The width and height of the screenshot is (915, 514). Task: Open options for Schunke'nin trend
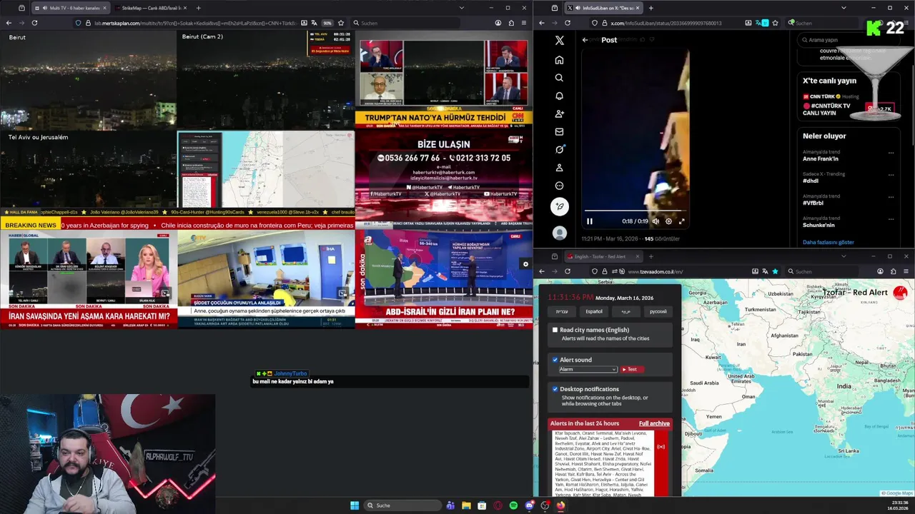[891, 219]
